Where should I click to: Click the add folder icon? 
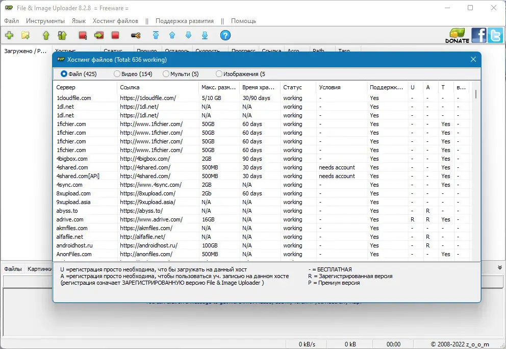click(x=26, y=35)
